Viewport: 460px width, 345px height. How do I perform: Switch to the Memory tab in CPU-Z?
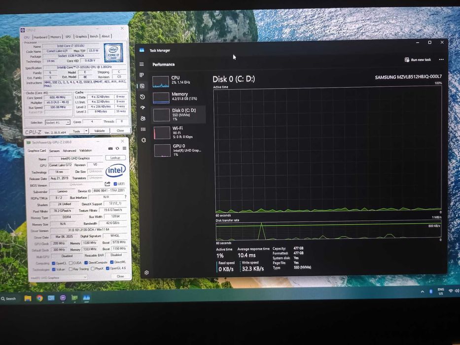(x=55, y=37)
